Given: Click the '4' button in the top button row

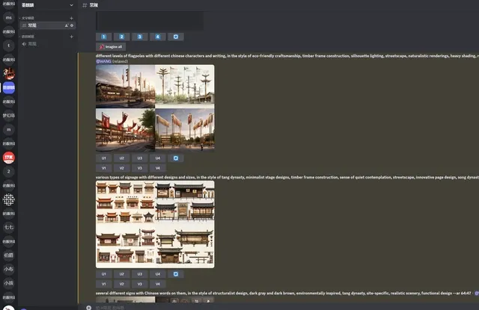Looking at the screenshot, I should (x=157, y=37).
